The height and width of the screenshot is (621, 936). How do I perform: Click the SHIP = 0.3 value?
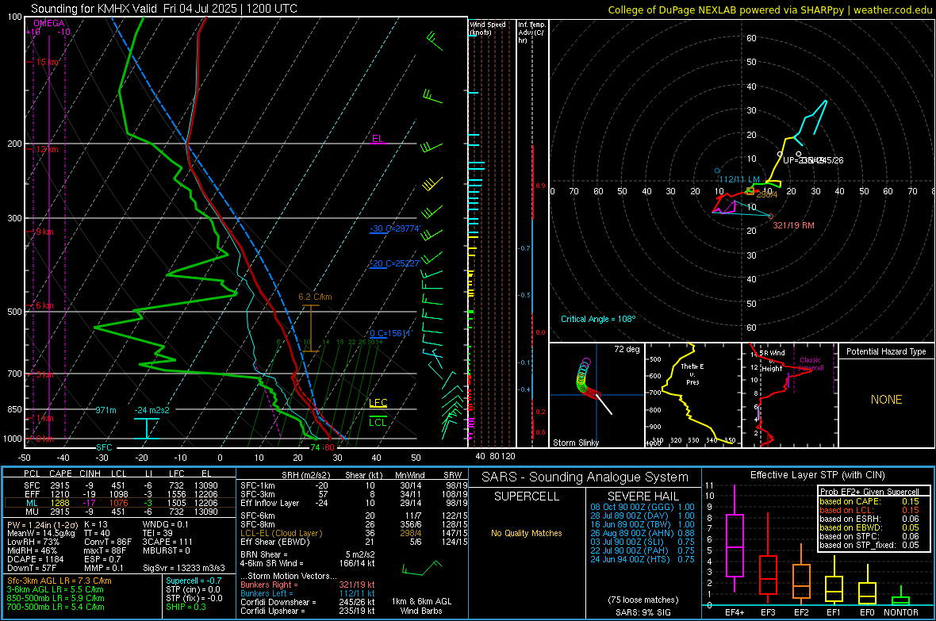186,607
